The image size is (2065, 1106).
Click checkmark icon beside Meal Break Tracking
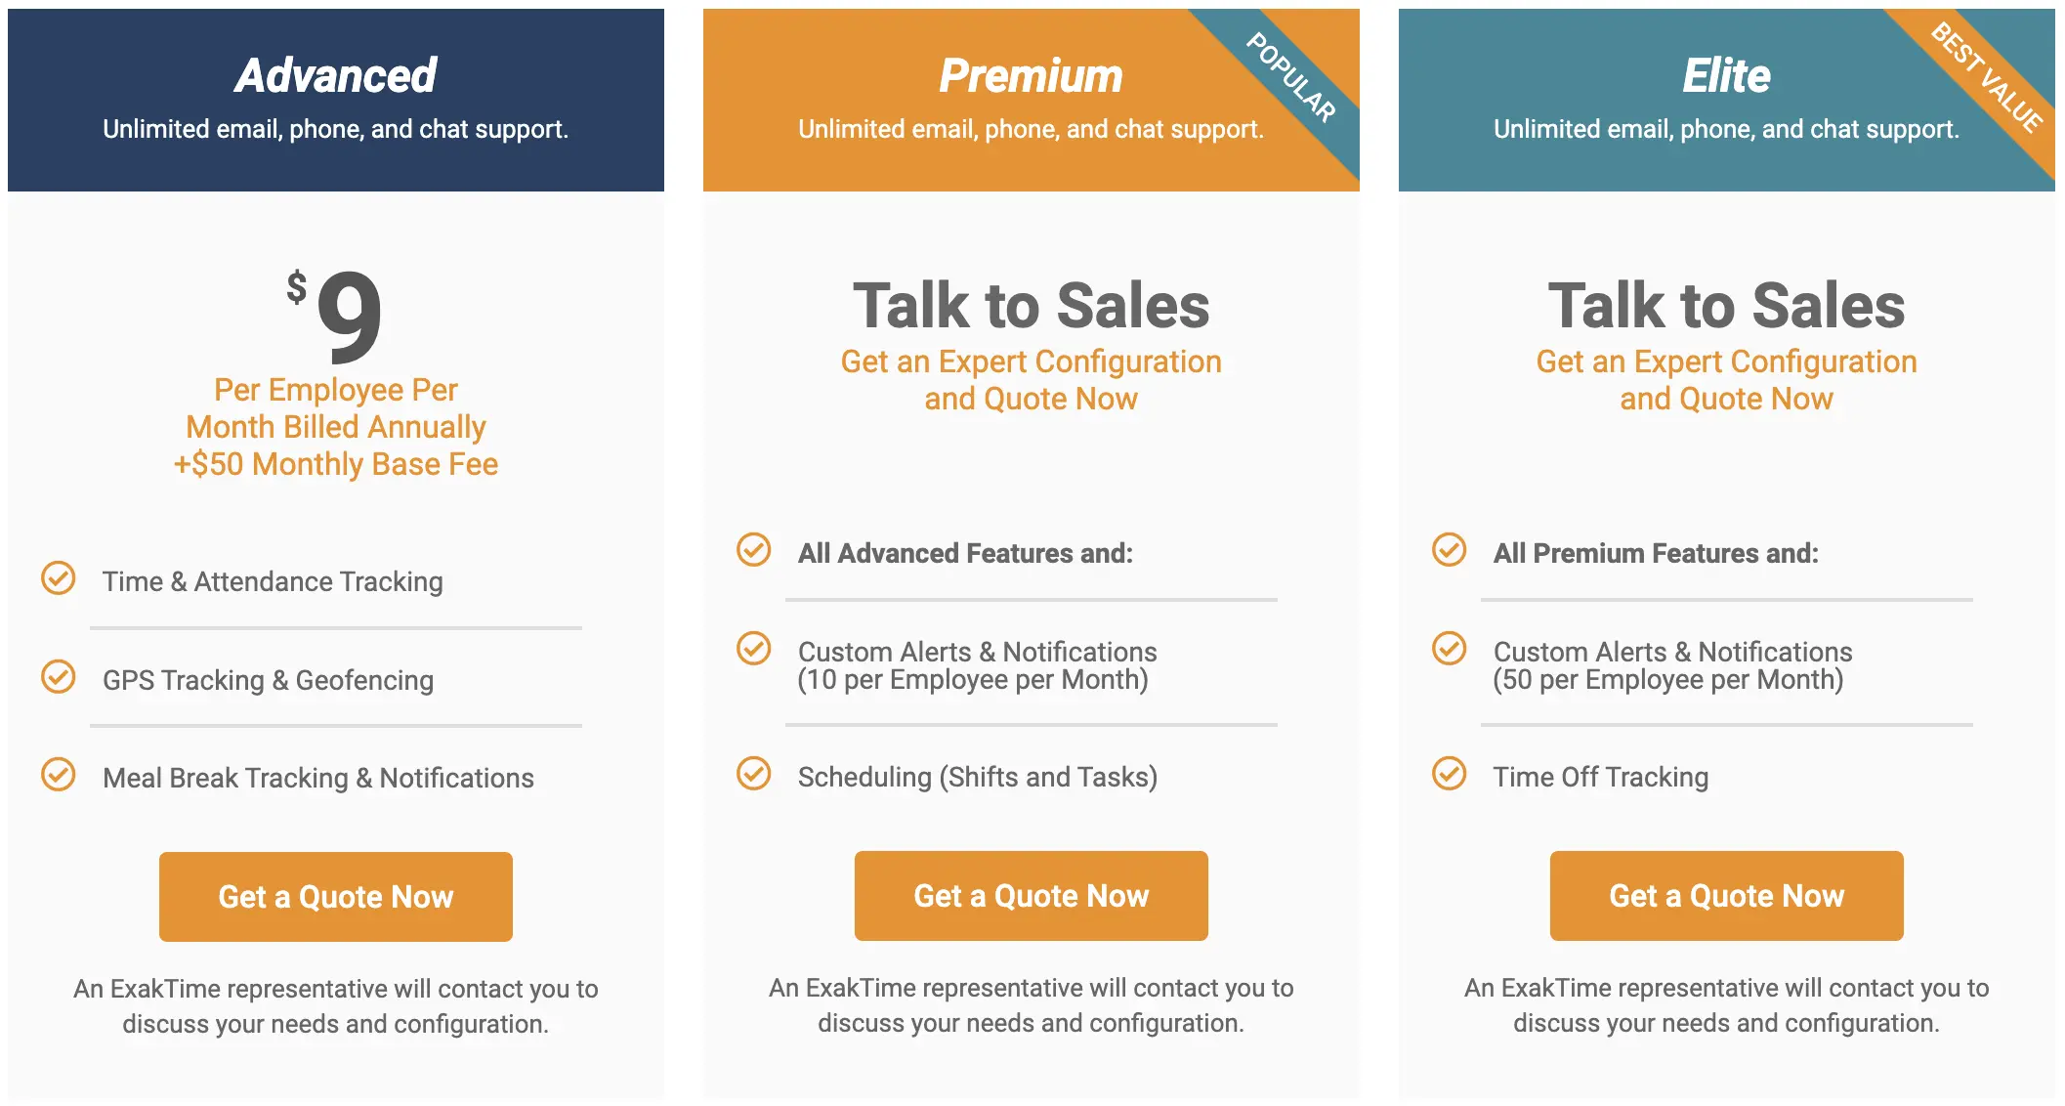(59, 775)
